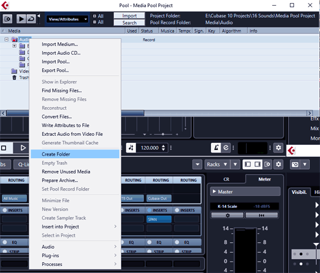Open the dropdown arrow next to camera icon
Viewport: 320px width, 273px height.
(x=305, y=165)
